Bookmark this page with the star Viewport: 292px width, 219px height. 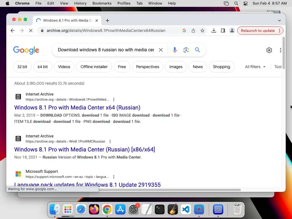(202, 31)
